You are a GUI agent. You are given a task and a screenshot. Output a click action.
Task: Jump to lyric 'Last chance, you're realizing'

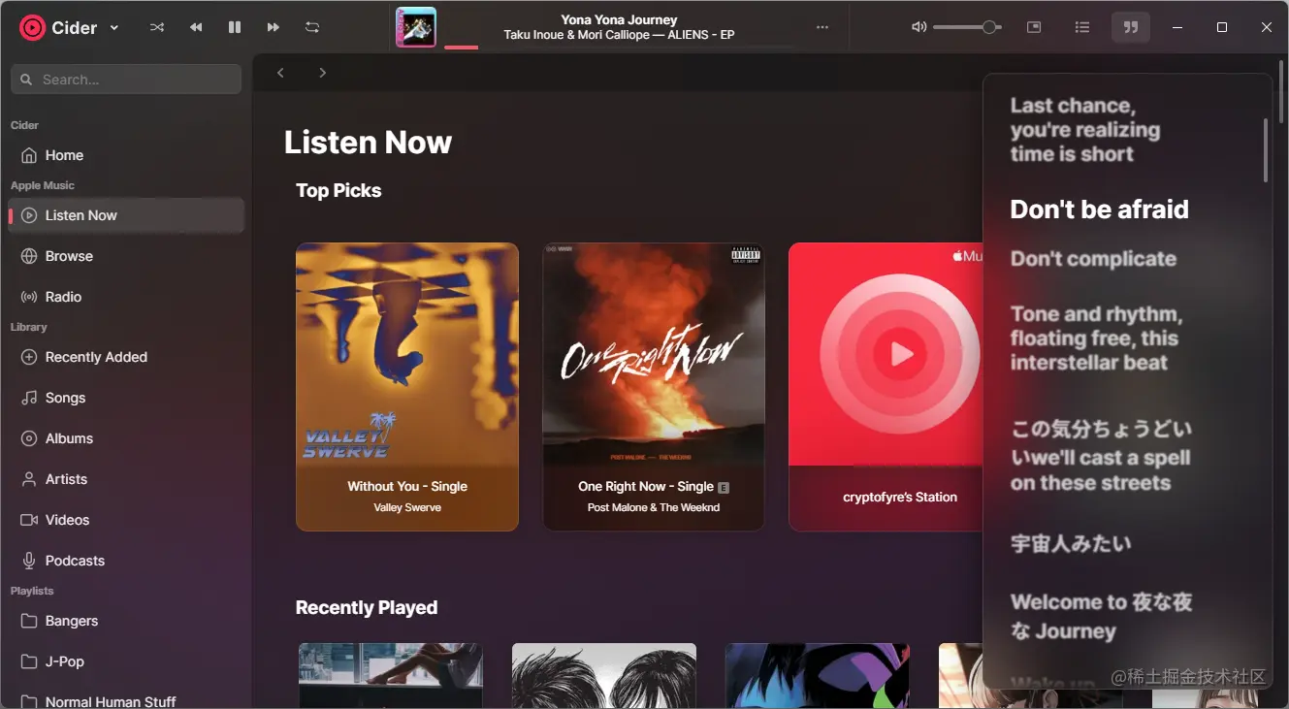click(x=1085, y=130)
